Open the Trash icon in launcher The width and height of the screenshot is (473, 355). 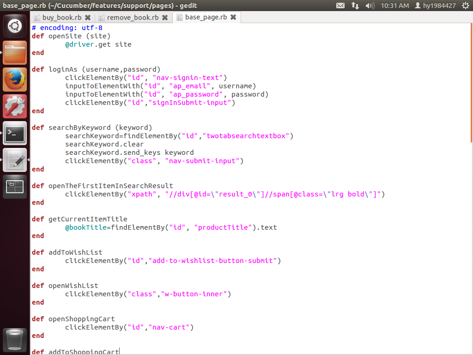point(14,340)
